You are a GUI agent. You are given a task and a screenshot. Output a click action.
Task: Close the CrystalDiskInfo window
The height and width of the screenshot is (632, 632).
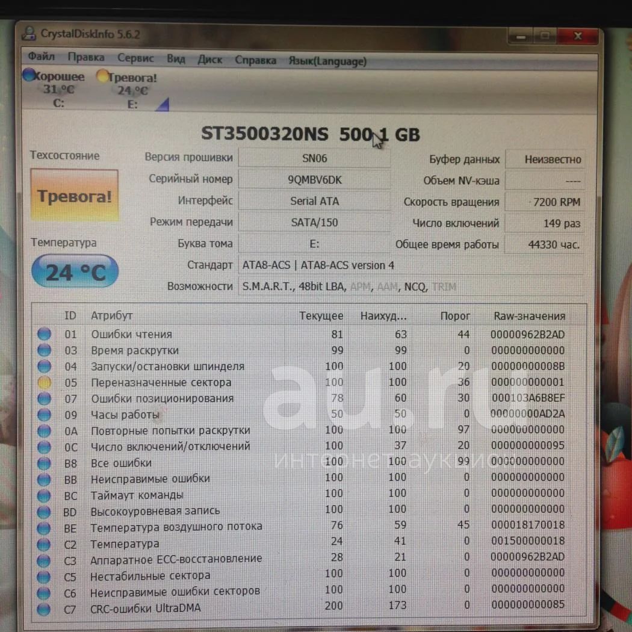(x=578, y=36)
